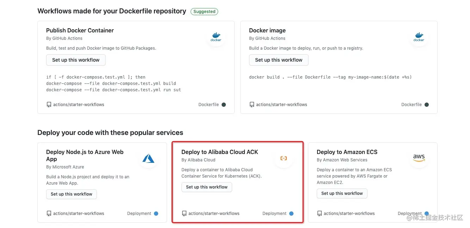This screenshot has width=470, height=228.
Task: Click Alibaba Cloud logo on ACK card
Action: pyautogui.click(x=284, y=159)
